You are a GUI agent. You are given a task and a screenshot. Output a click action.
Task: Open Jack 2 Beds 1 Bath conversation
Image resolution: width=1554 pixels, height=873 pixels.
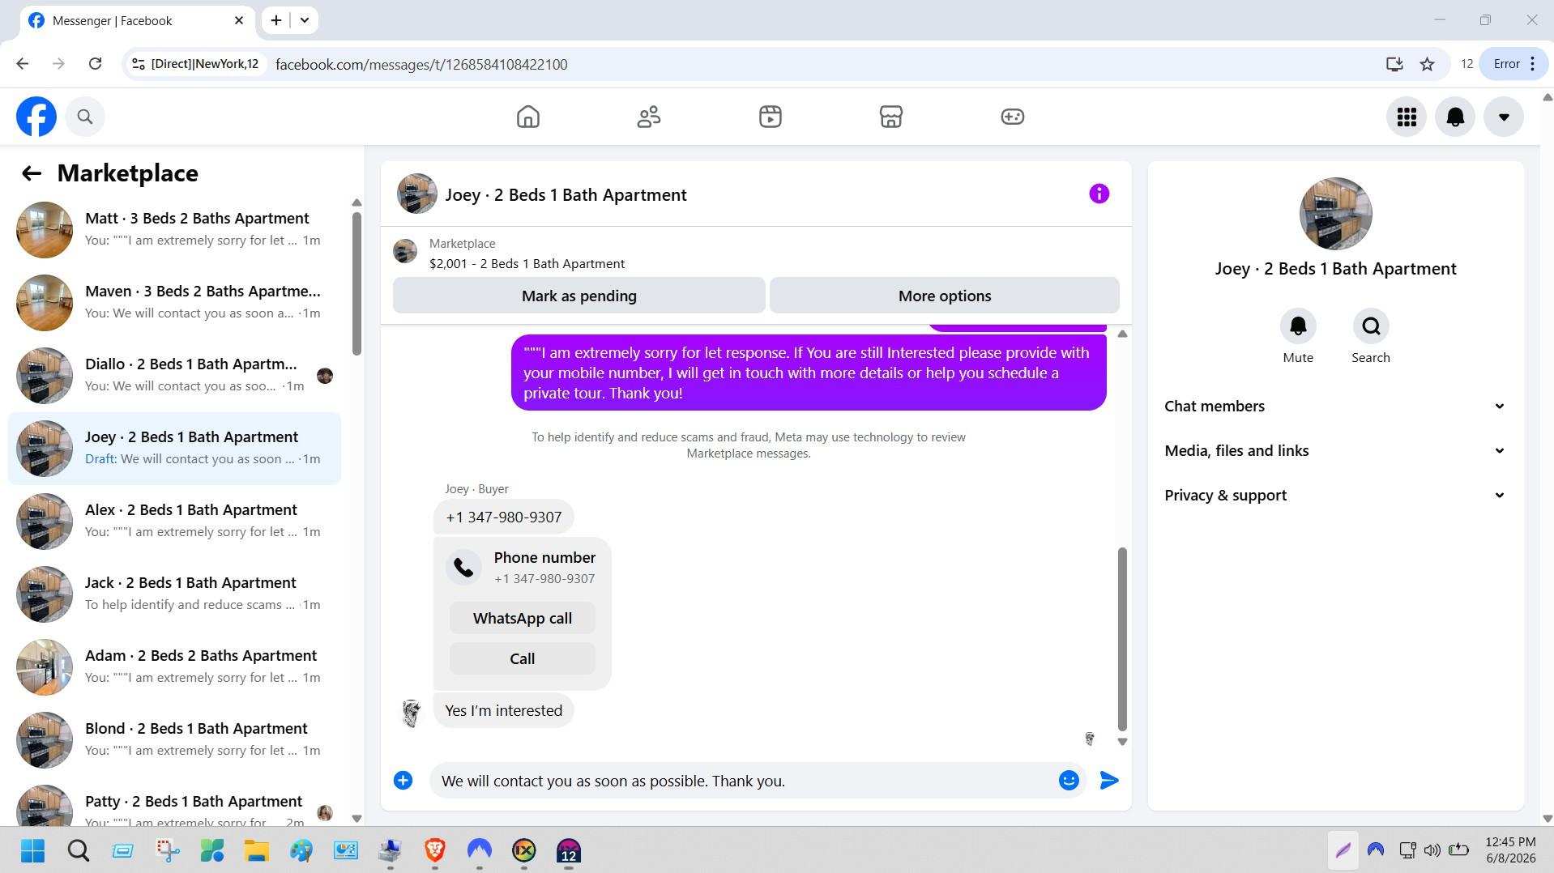[x=174, y=594]
